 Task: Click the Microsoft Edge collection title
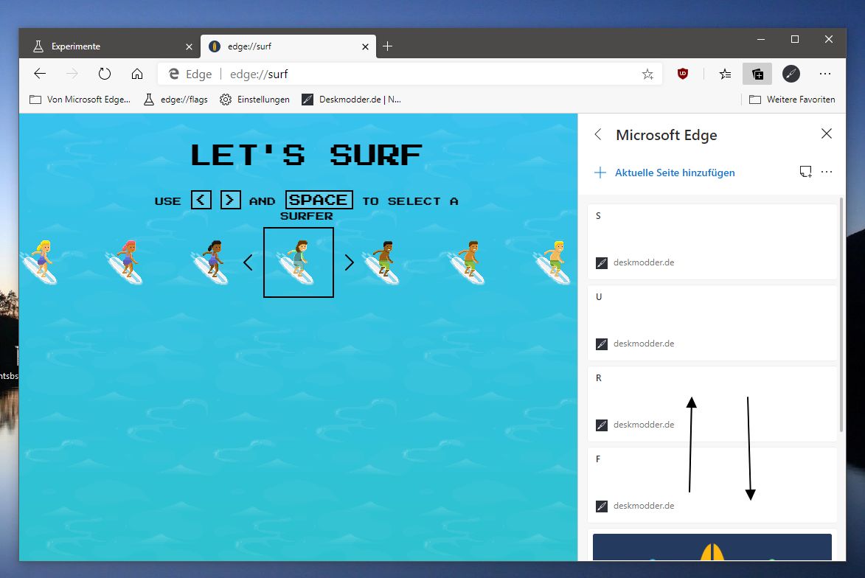(x=667, y=135)
